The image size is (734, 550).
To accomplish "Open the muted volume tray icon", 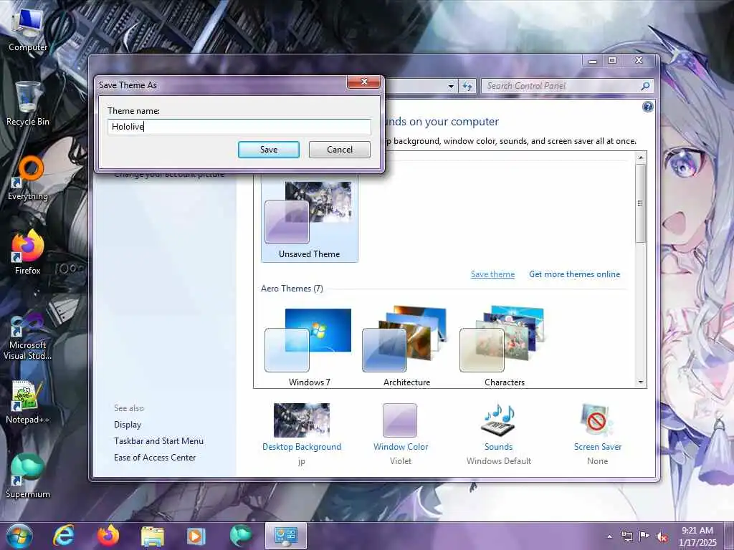I will [662, 537].
